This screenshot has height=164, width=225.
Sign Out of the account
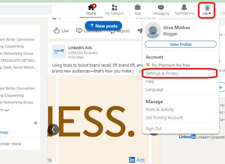(x=153, y=128)
